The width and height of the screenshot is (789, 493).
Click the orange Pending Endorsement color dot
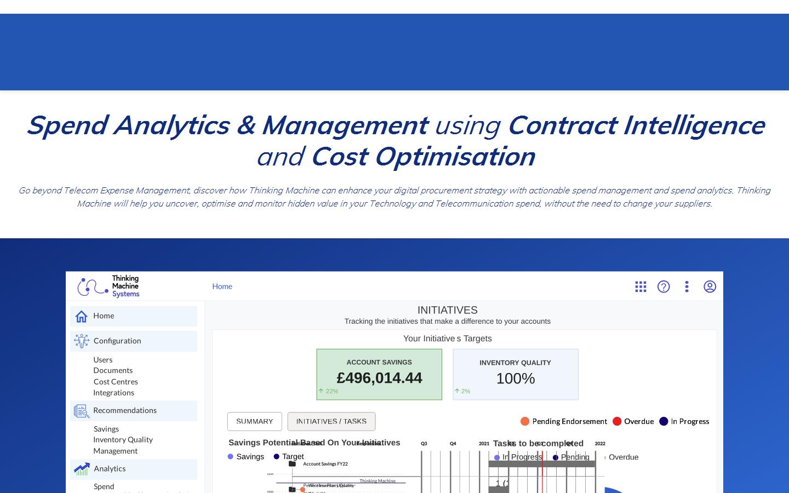pyautogui.click(x=525, y=421)
